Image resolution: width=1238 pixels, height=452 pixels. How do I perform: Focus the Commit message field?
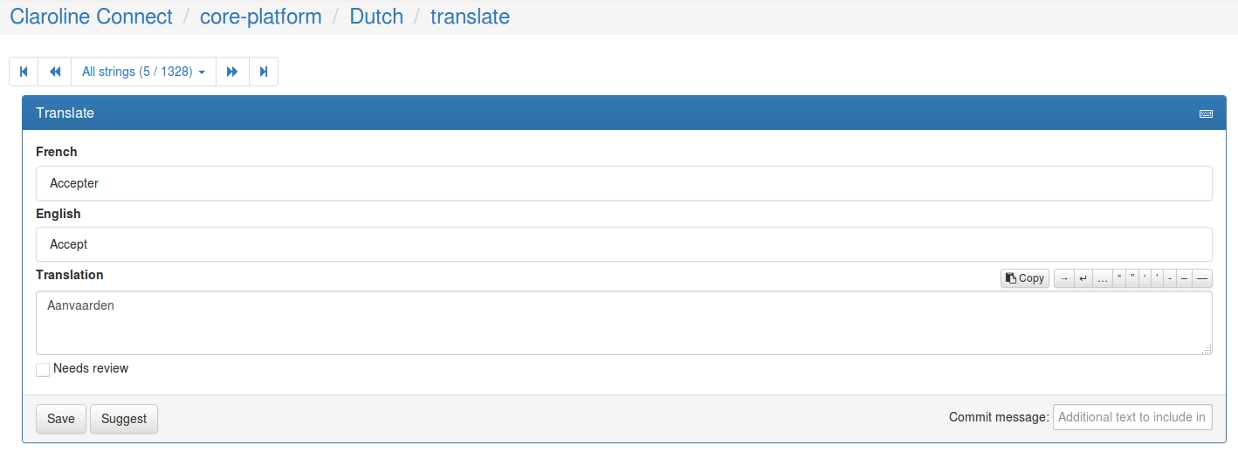tap(1132, 417)
